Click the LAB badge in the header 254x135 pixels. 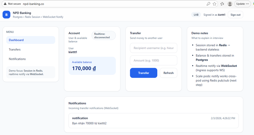pos(196,15)
